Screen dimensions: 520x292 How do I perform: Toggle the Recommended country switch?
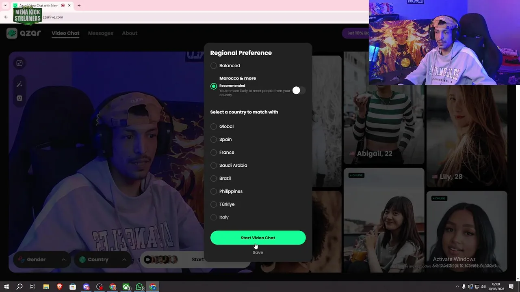pos(299,90)
